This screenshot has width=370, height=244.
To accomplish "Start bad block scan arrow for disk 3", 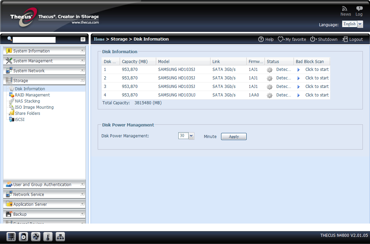I will (x=299, y=87).
